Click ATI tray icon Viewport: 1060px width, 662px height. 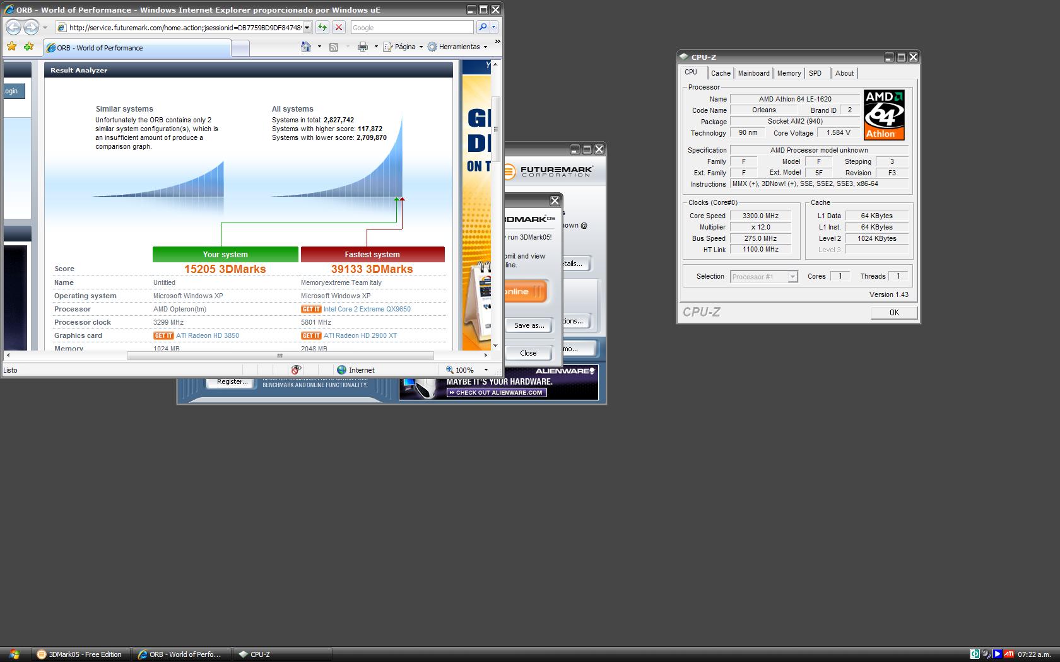1009,654
